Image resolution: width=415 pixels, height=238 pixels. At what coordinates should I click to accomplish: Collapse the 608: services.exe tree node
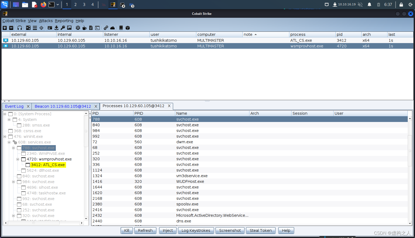[9, 142]
